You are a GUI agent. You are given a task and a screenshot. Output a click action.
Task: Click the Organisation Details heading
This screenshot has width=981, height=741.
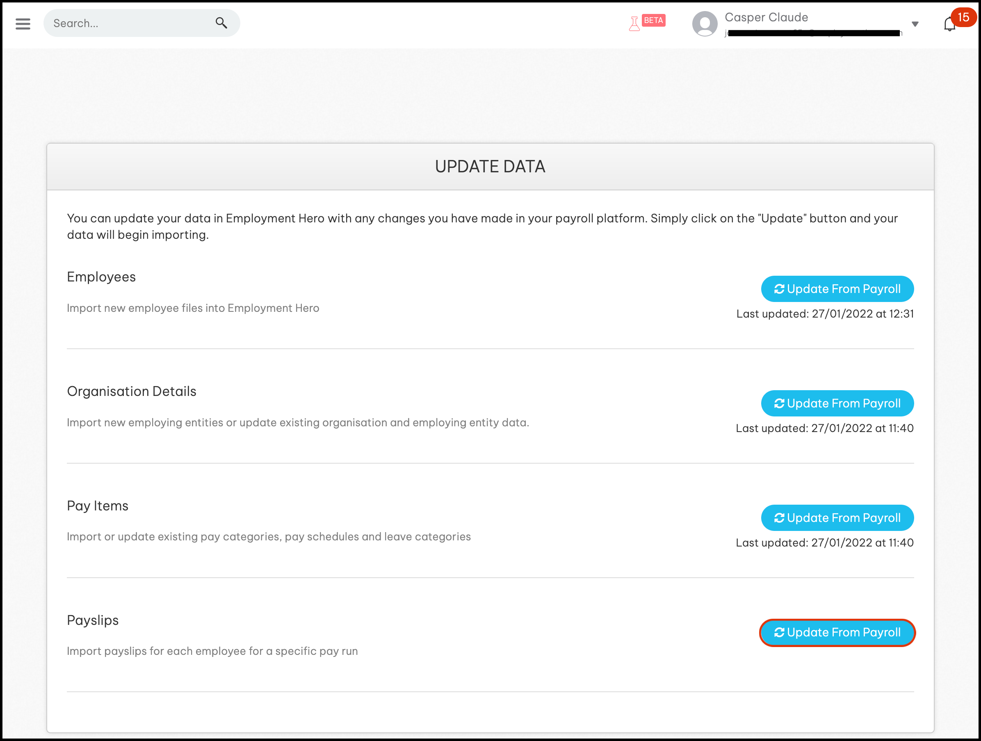131,391
